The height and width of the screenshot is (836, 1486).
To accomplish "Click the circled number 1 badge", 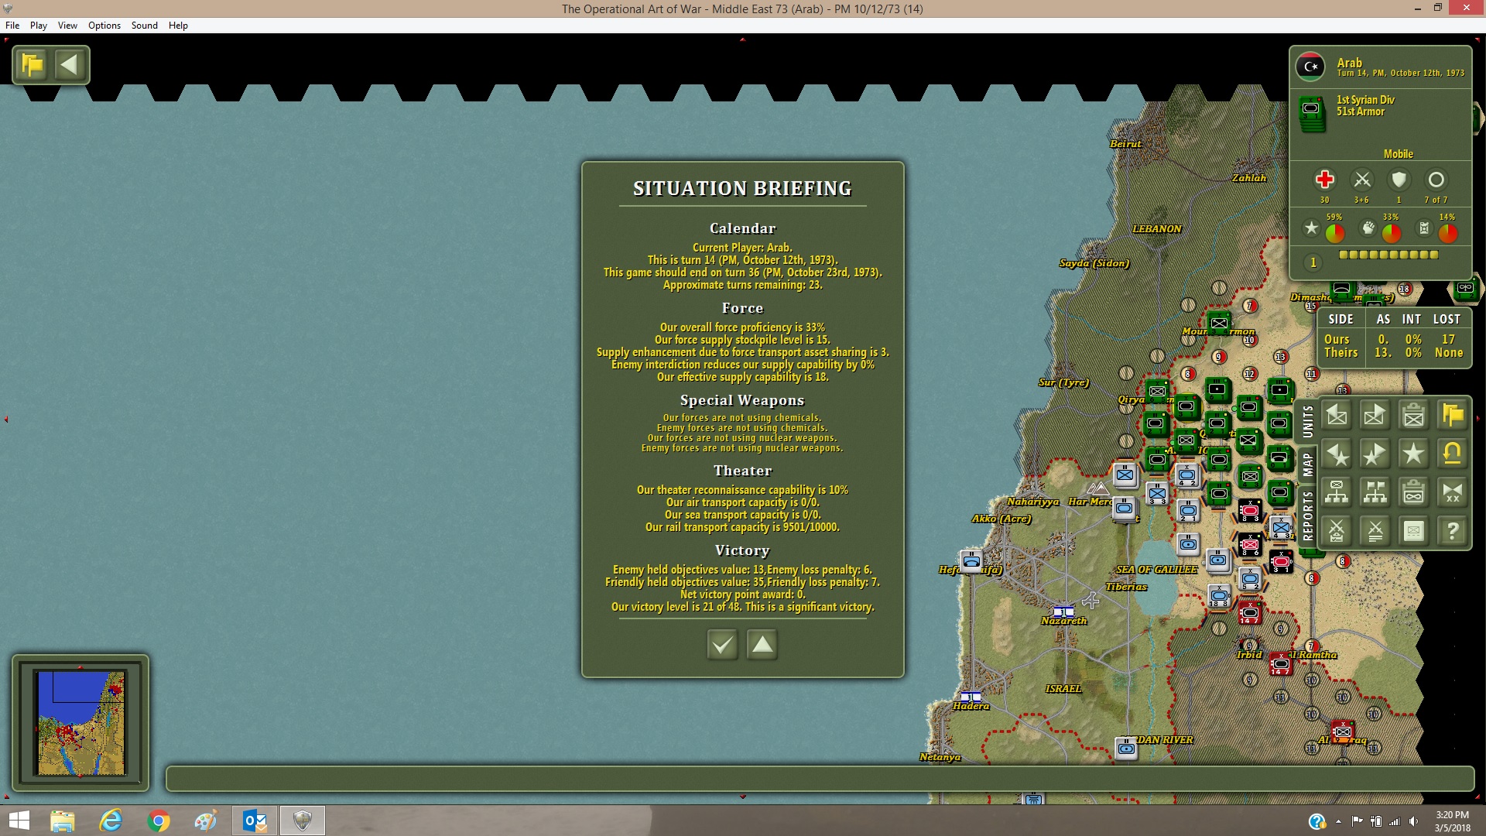I will coord(1313,263).
